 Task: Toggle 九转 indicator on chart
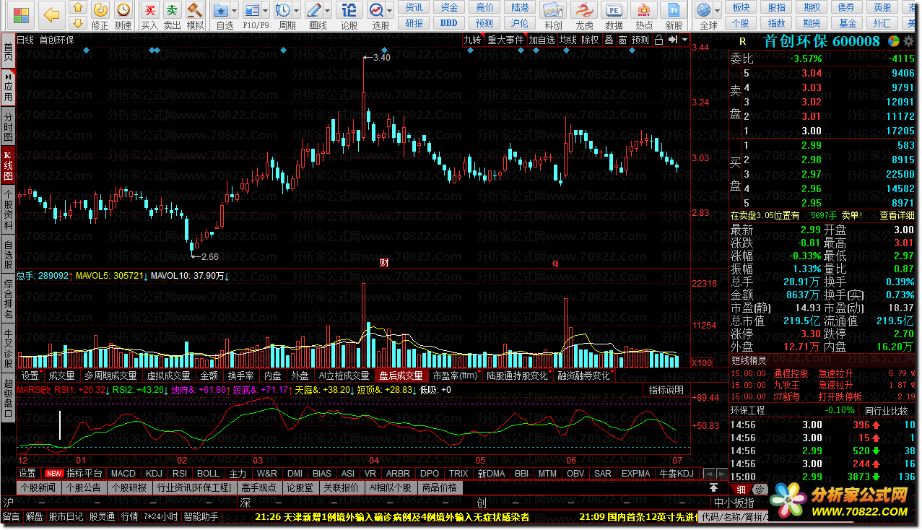click(x=472, y=40)
